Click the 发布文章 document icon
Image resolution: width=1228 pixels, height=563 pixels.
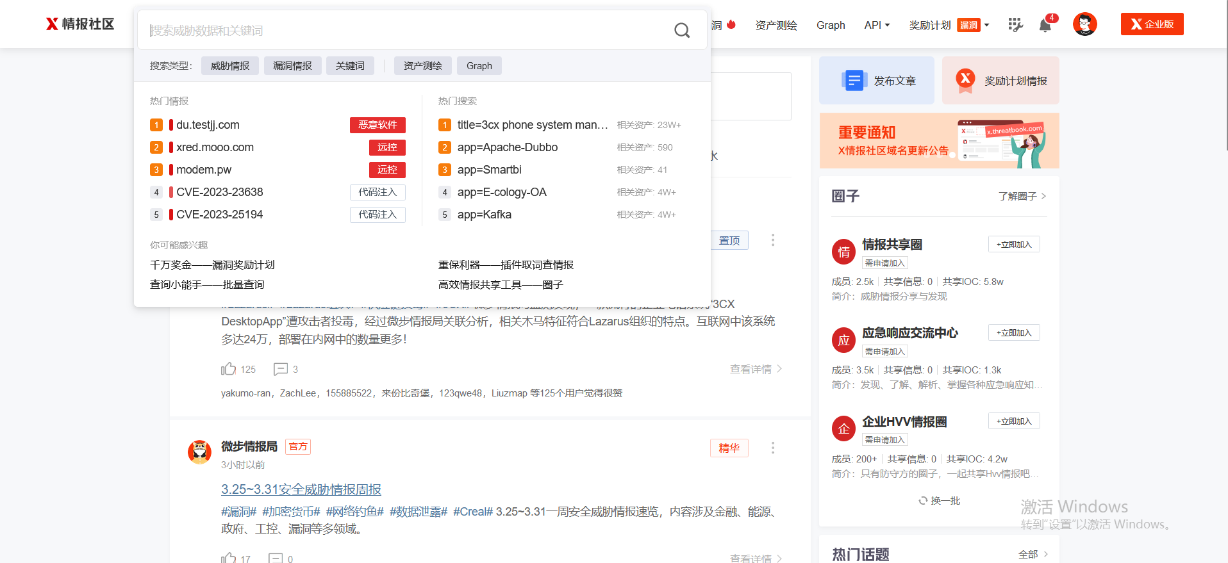[854, 81]
